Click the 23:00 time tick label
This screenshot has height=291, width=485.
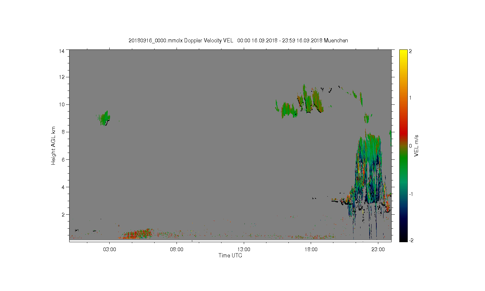(x=378, y=250)
